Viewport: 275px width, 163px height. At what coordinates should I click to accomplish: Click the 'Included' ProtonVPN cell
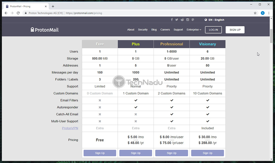click(207, 128)
